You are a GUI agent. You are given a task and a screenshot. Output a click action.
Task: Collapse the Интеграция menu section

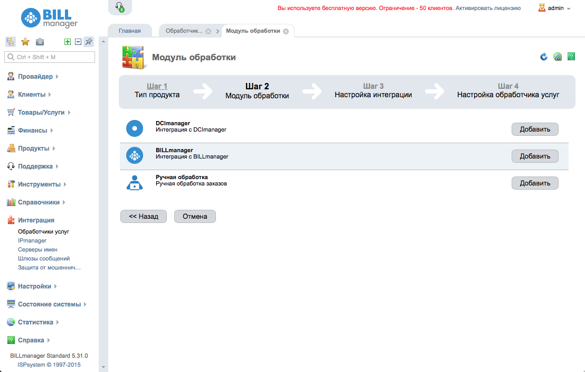tap(36, 220)
